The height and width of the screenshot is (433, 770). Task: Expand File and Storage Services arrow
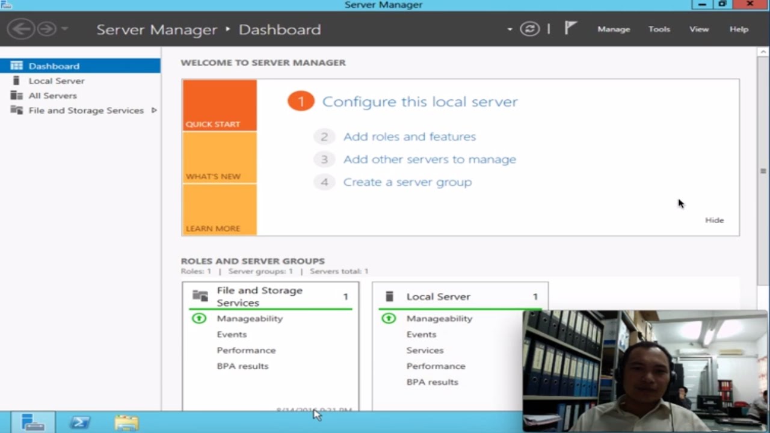[154, 111]
